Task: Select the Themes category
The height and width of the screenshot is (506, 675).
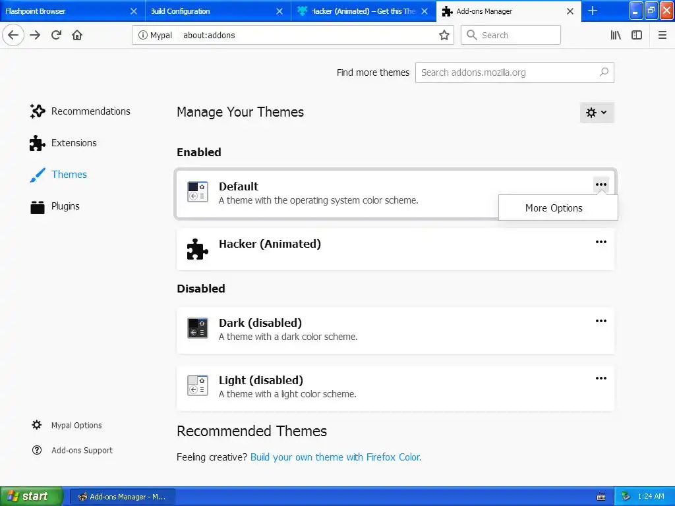Action: pyautogui.click(x=59, y=174)
